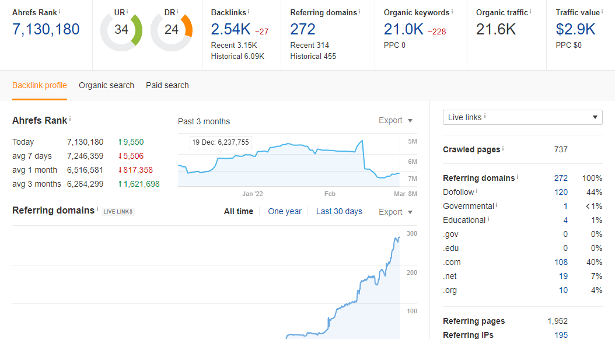Open the 10 .org domains link
The height and width of the screenshot is (339, 615).
tap(563, 291)
